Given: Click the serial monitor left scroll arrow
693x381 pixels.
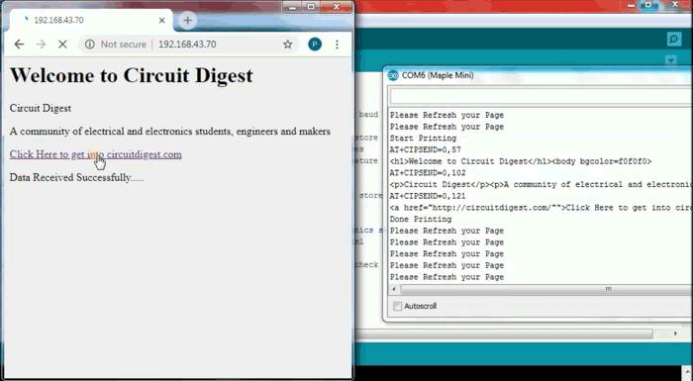Looking at the screenshot, I should (x=394, y=289).
